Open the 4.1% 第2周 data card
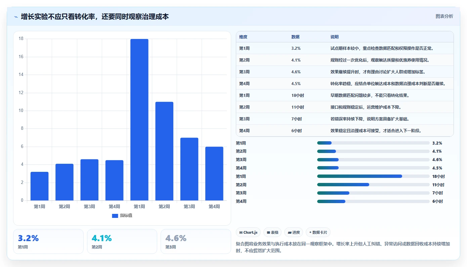Screen dimensions: 467x267 click(122, 241)
